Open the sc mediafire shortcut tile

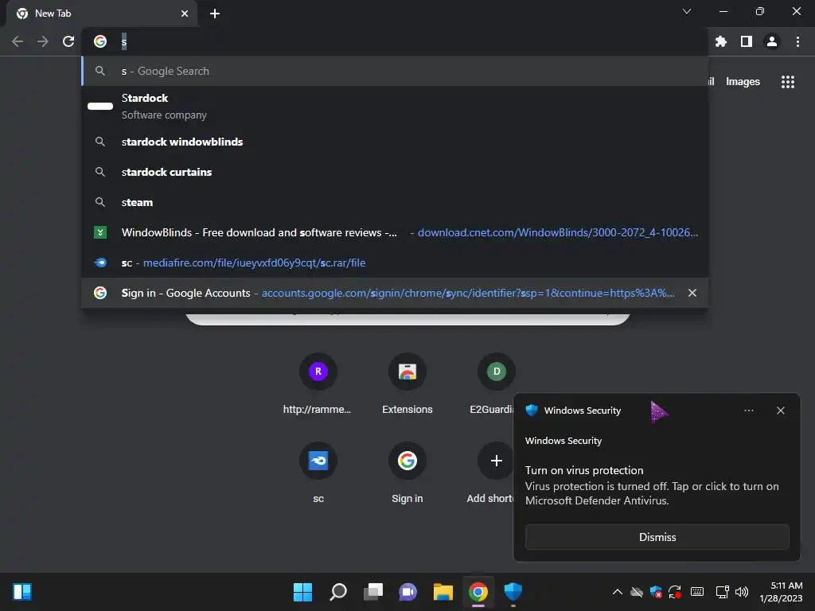(318, 473)
